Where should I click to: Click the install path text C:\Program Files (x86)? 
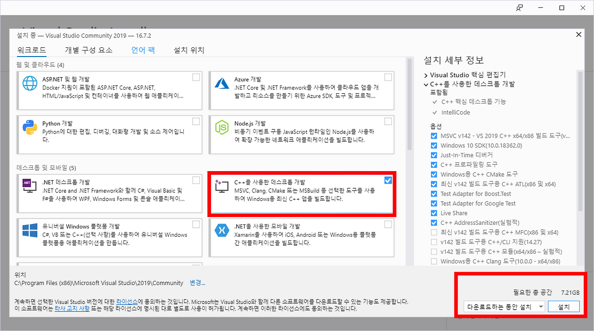[99, 283]
